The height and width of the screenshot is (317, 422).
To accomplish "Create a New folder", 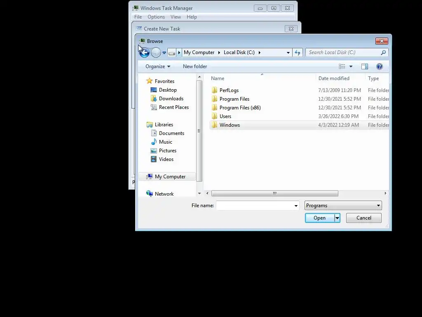I will [195, 66].
